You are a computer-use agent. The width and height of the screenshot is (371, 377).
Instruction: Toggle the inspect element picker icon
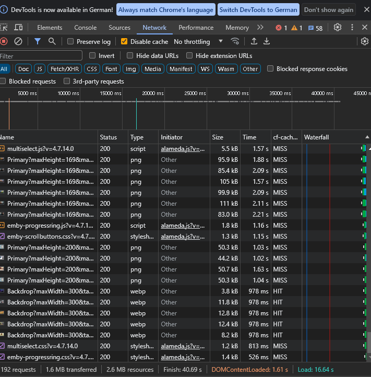pos(4,27)
